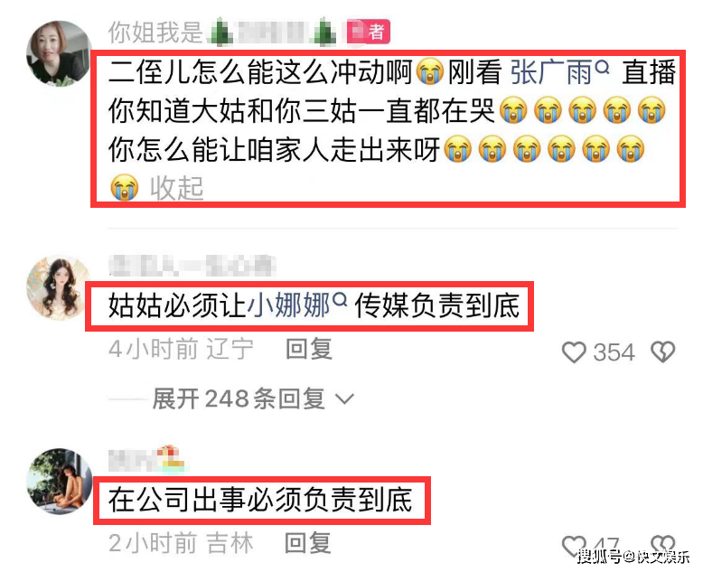Click the chevron next to 展开248条回复
The width and height of the screenshot is (703, 572).
345,399
